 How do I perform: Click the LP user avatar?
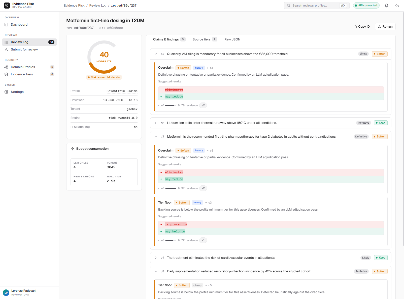tap(6, 293)
